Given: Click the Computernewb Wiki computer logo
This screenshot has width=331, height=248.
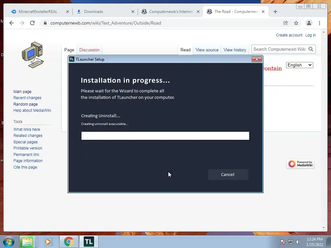Looking at the screenshot, I should [x=33, y=55].
